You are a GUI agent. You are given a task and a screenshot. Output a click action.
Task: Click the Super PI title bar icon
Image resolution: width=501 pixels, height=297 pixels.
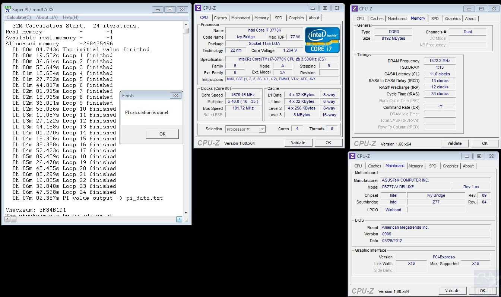tap(7, 9)
